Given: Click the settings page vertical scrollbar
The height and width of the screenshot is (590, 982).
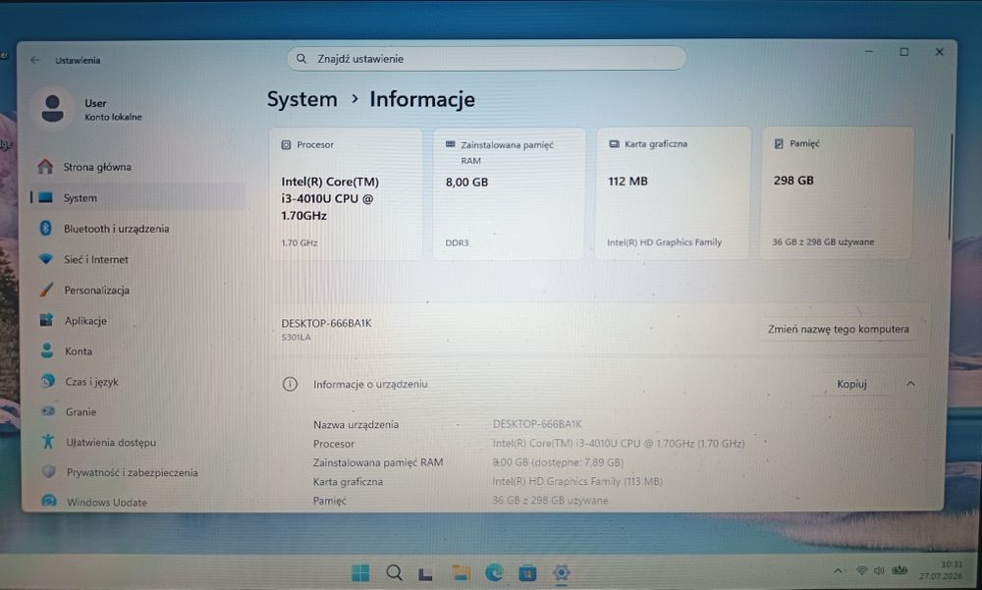Looking at the screenshot, I should (x=951, y=186).
